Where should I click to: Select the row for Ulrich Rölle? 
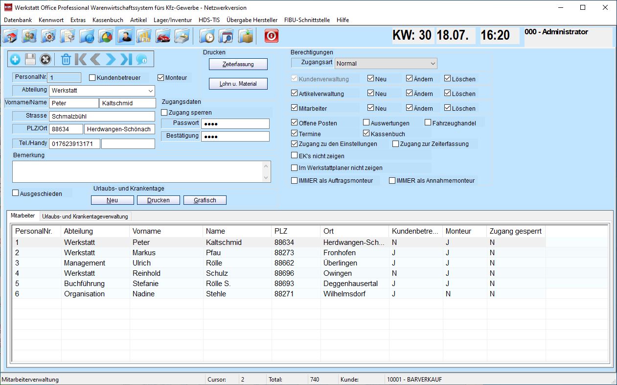click(x=279, y=263)
